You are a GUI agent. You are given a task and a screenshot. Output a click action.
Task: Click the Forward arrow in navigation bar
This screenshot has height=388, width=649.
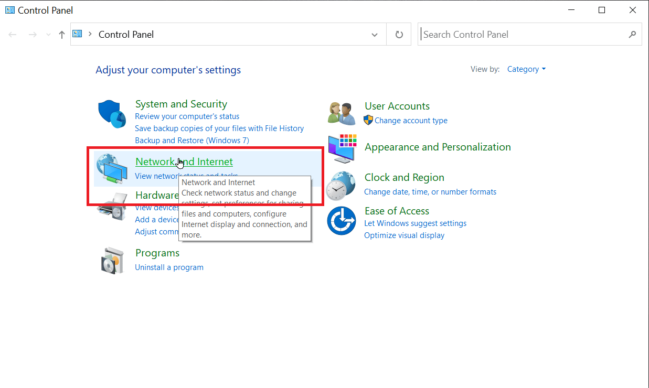coord(33,35)
